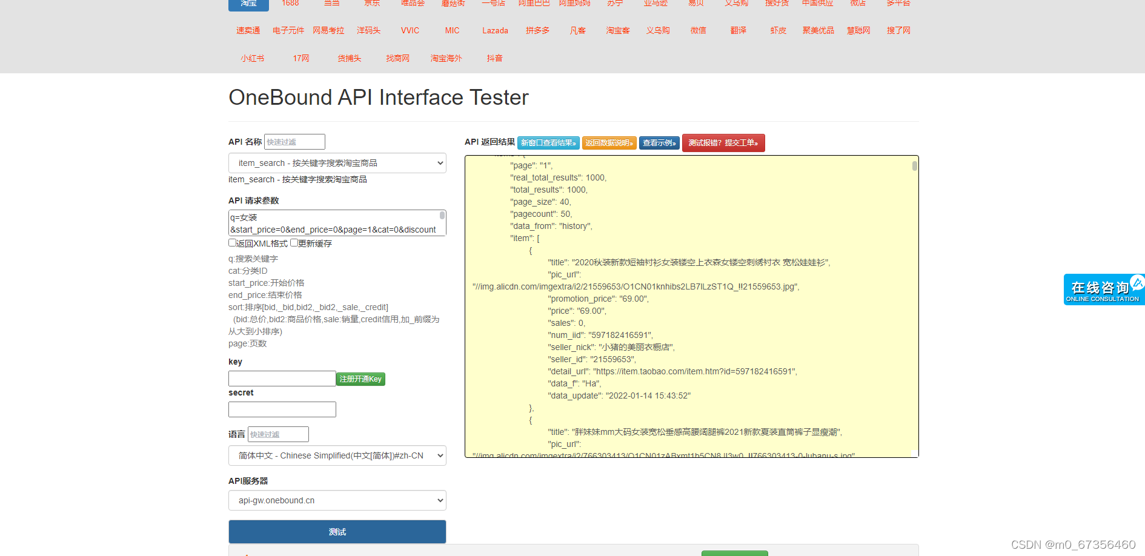The height and width of the screenshot is (556, 1145).
Task: Run the API with the 测试 button
Action: pos(337,532)
